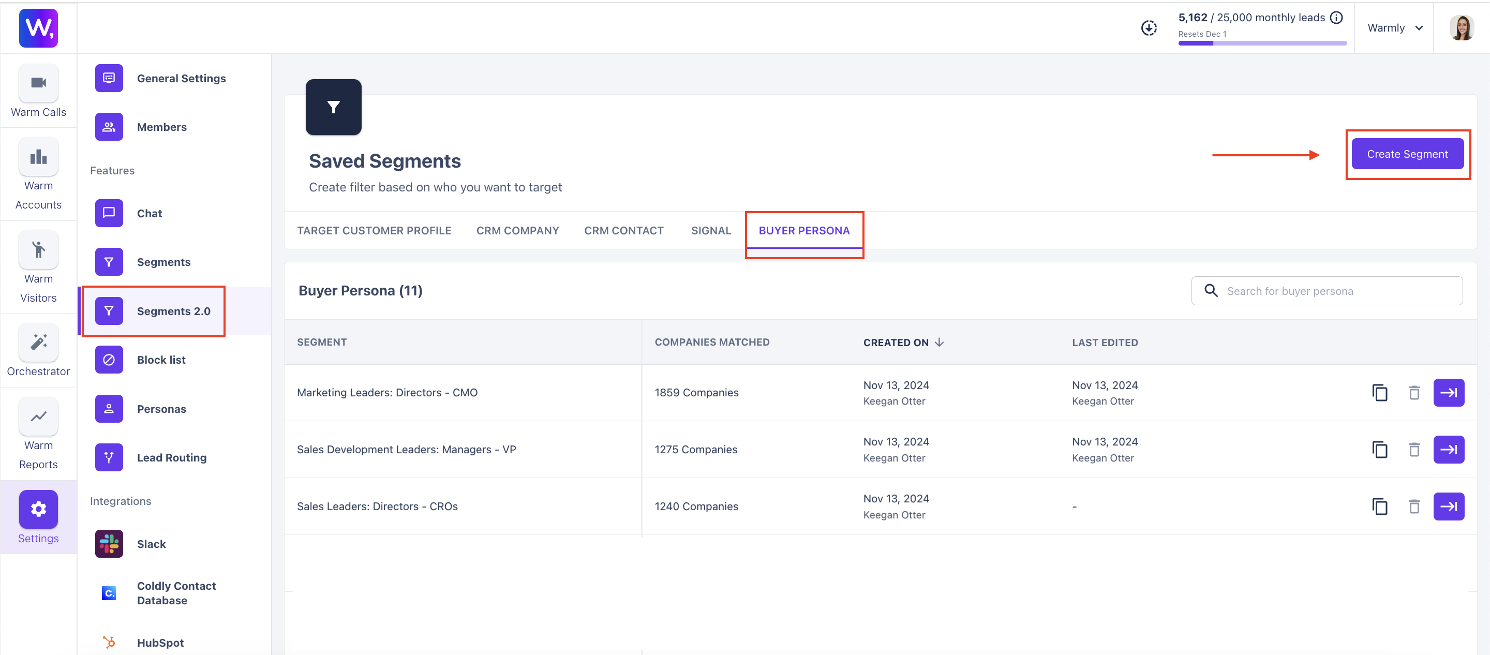Open Block list settings
The image size is (1490, 655).
[161, 360]
